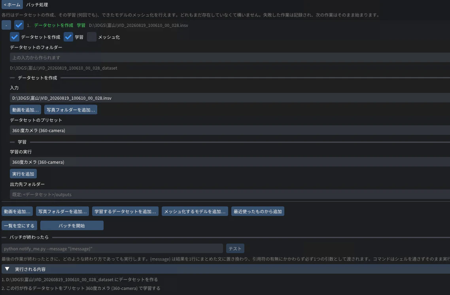This screenshot has width=450, height=295.
Task: Click the step 2 プリセット学習 line
Action: (81, 288)
